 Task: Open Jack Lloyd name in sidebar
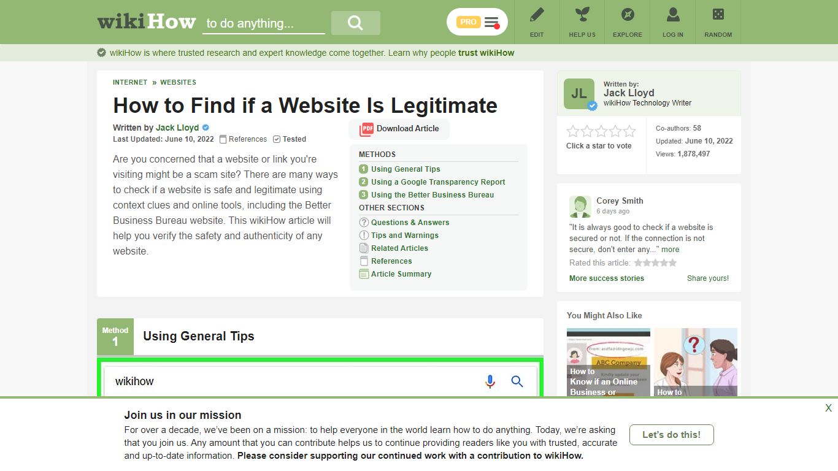tap(629, 93)
